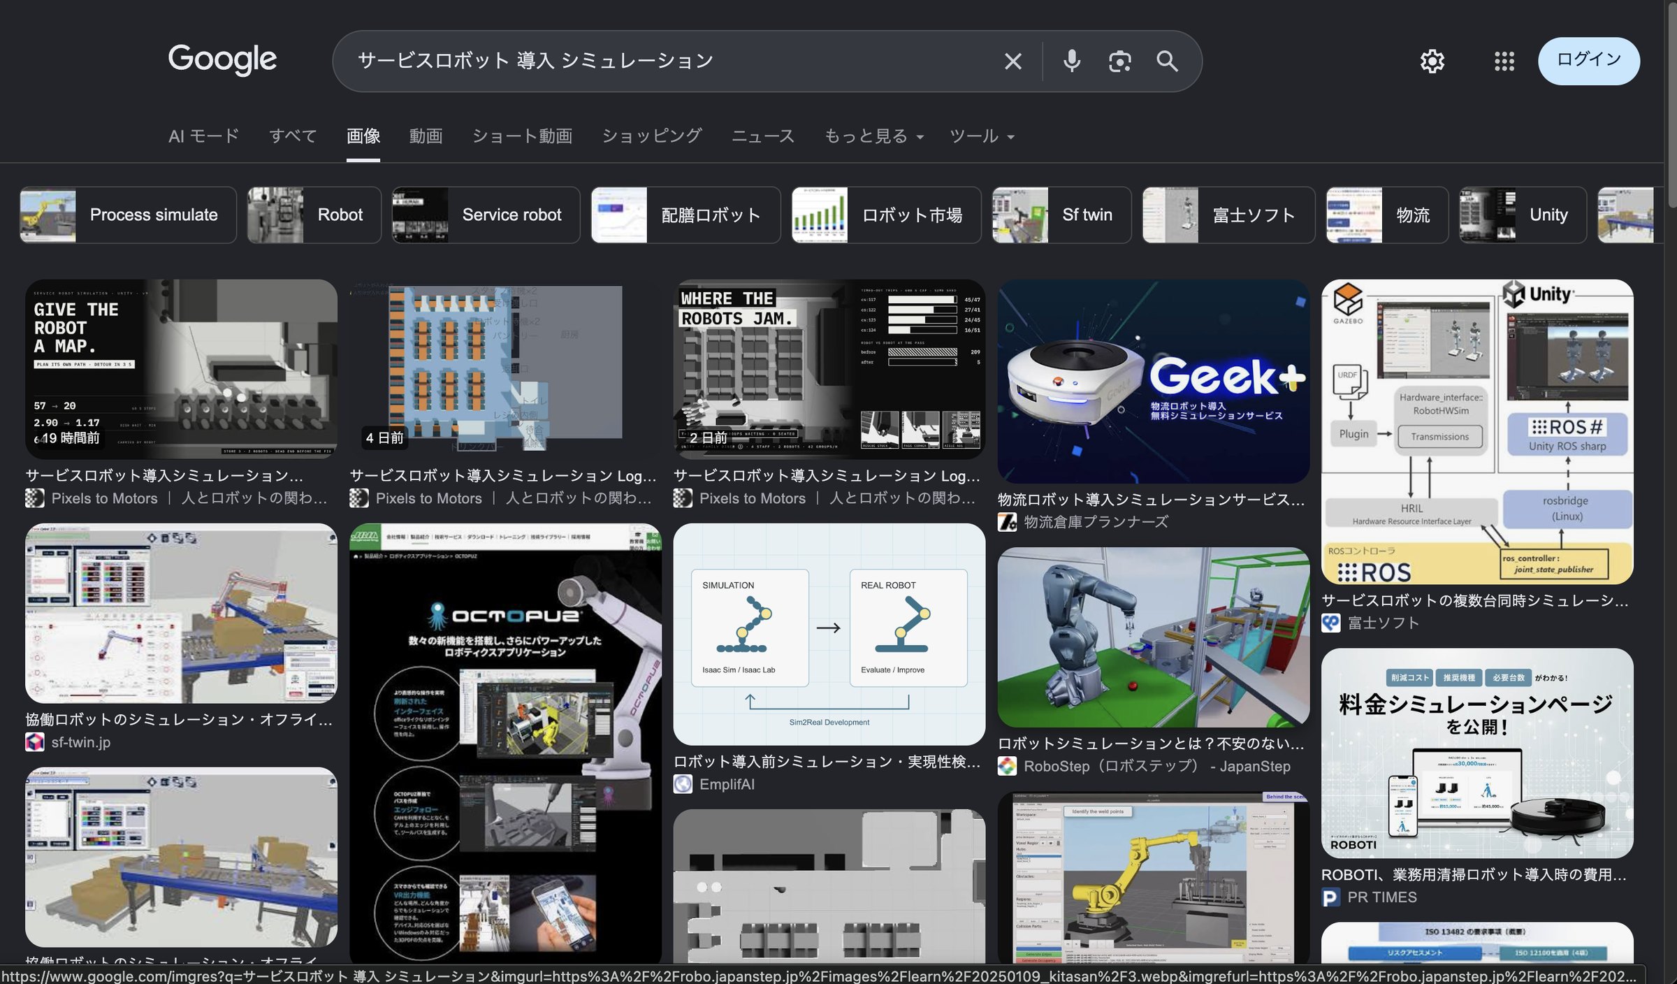Filter by Service robot chip
The height and width of the screenshot is (984, 1677).
486,215
